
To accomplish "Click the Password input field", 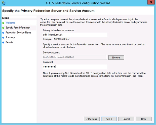I will [x=75, y=67].
